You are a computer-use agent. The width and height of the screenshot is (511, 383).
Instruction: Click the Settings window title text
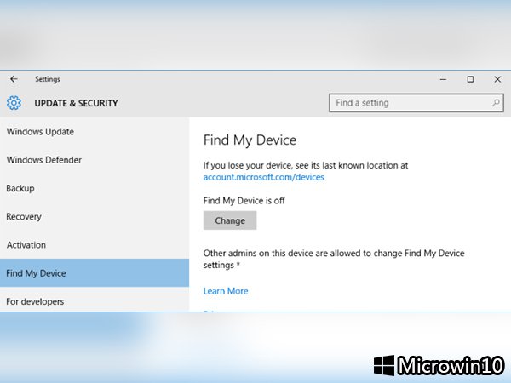[x=48, y=79]
